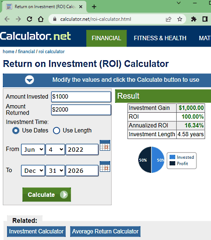Image resolution: width=211 pixels, height=240 pixels.
Task: Select the Use Dates radio button
Action: [x=16, y=131]
